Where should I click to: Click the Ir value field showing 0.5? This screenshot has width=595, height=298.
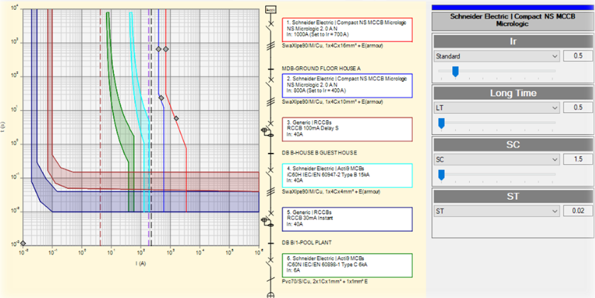pyautogui.click(x=577, y=57)
